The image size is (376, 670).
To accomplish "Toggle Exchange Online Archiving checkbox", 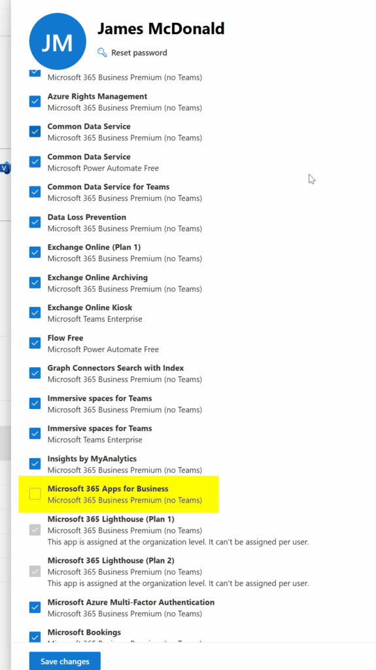I will click(x=35, y=283).
